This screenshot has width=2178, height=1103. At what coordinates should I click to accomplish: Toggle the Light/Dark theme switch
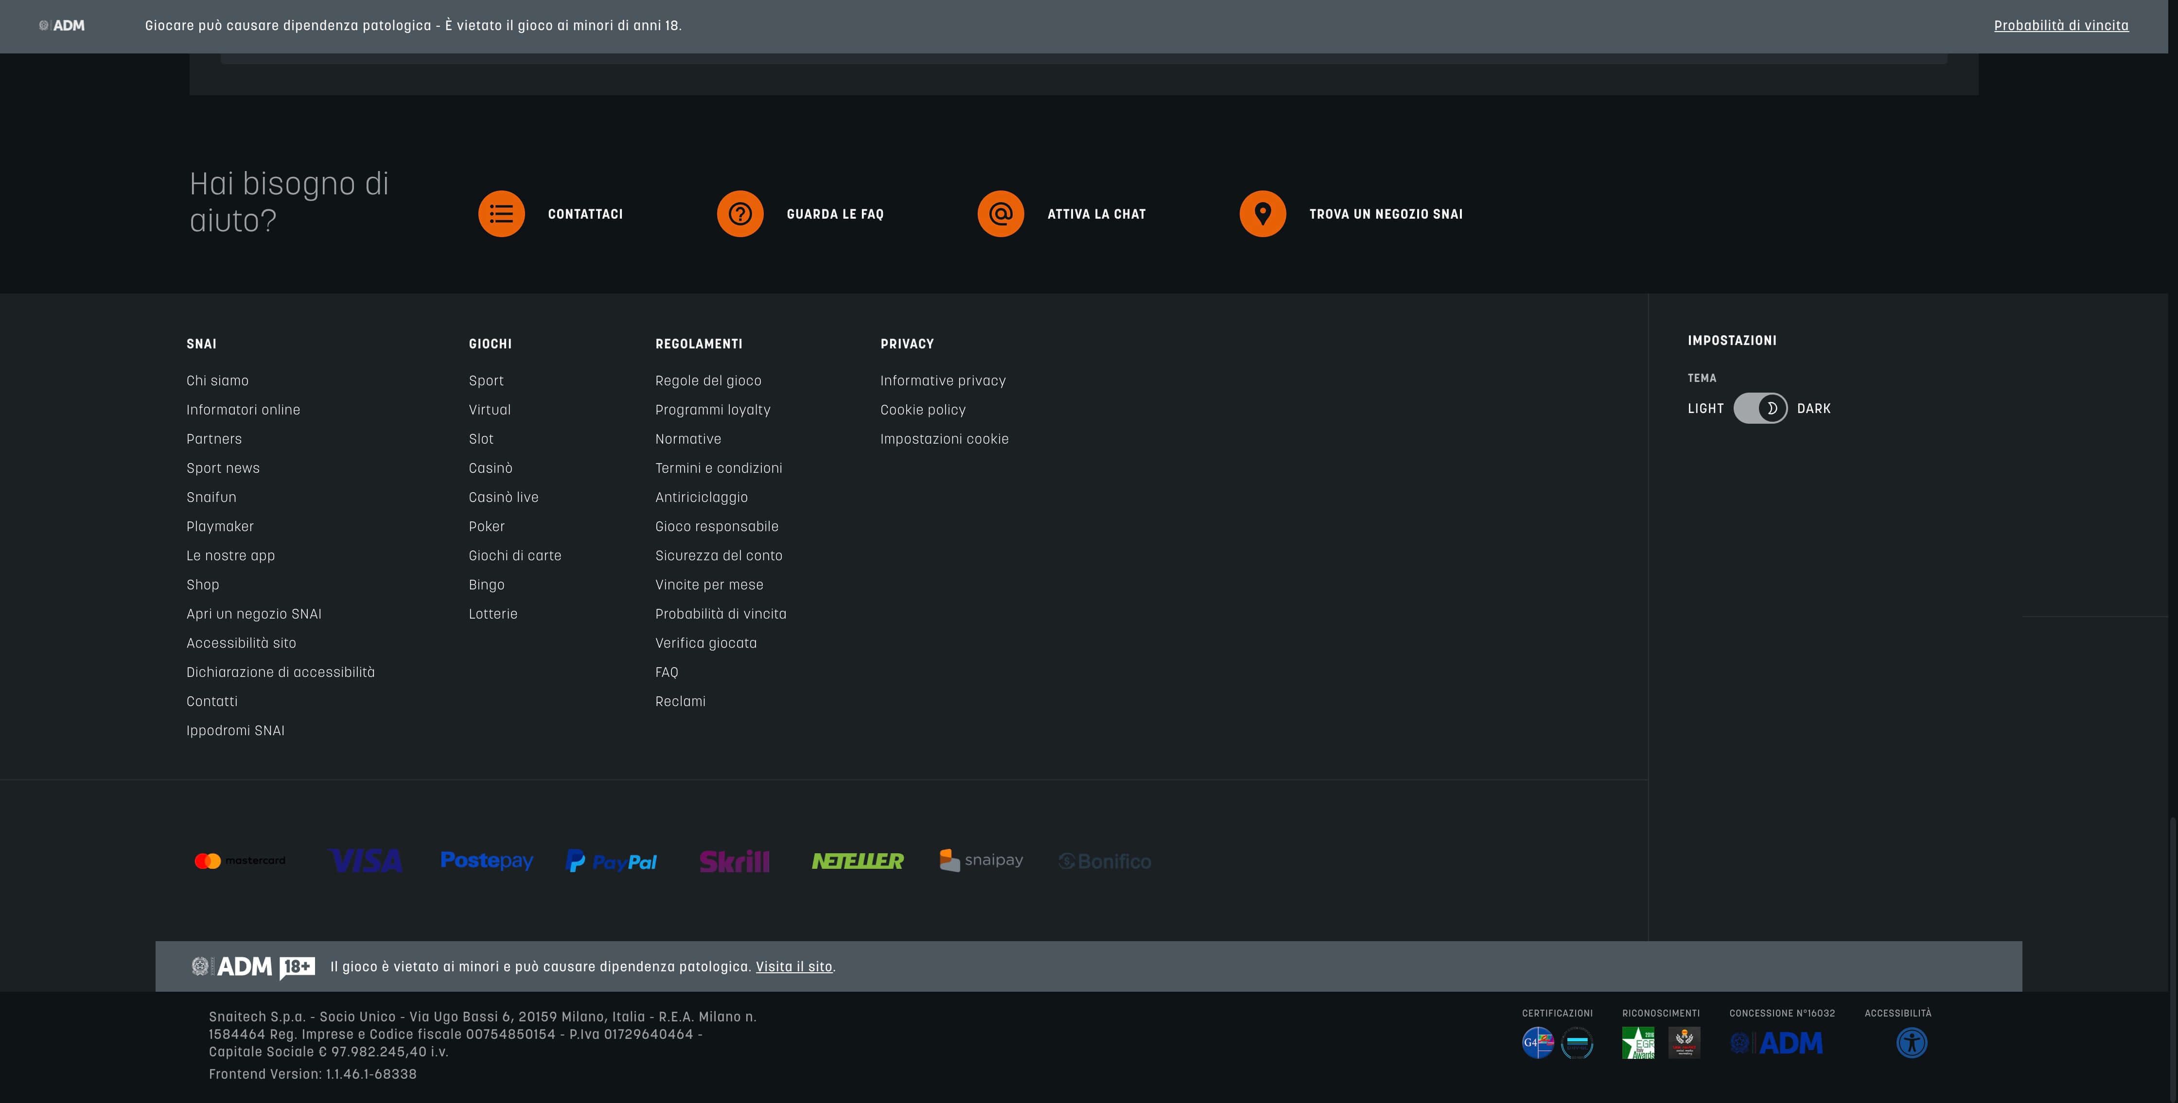[x=1759, y=408]
